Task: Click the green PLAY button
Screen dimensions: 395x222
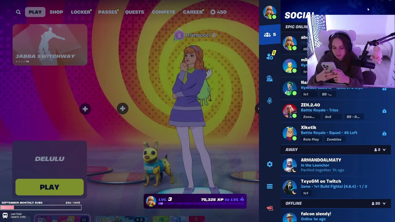Action: click(49, 187)
